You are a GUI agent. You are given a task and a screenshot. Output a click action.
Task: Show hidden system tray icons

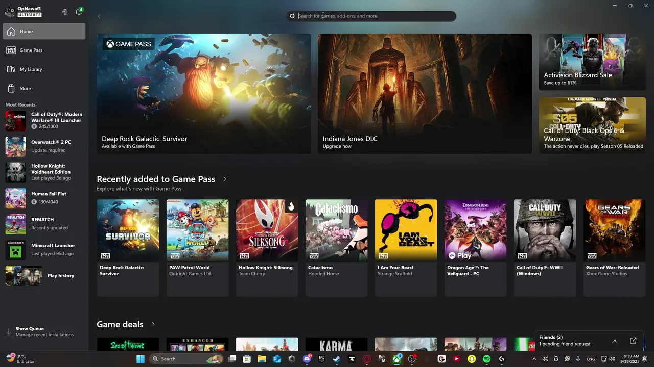coord(534,359)
